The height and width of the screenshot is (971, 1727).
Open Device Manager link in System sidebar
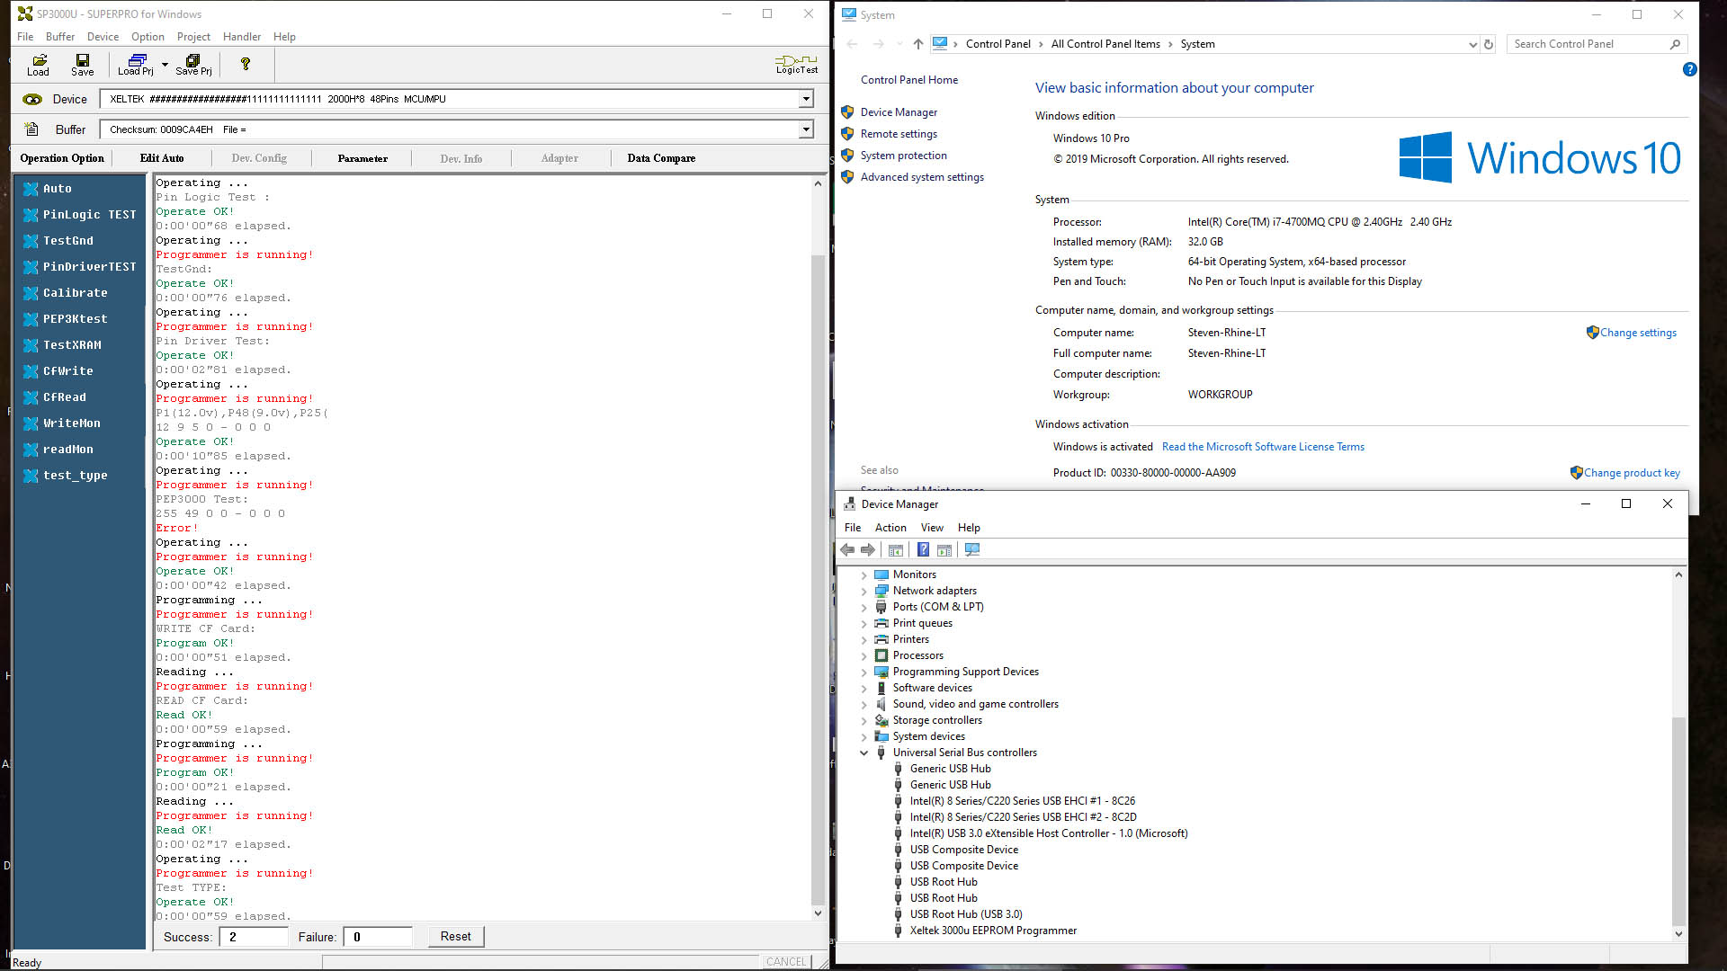click(x=899, y=112)
